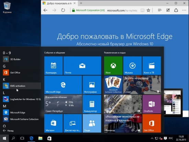Open 3D Builder from the app list

22,59
